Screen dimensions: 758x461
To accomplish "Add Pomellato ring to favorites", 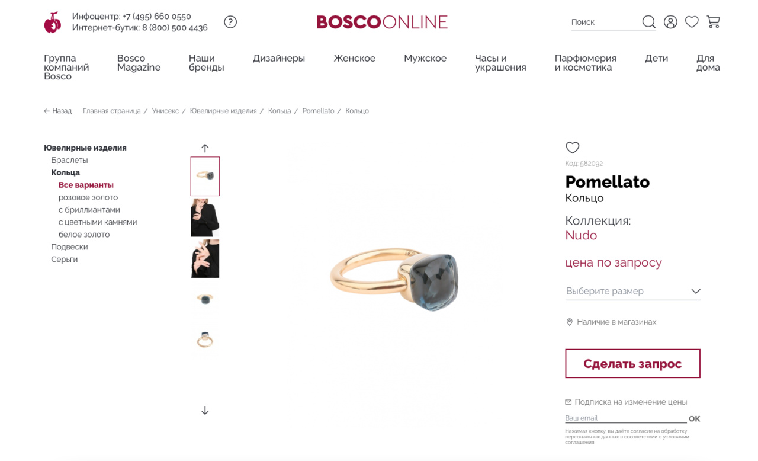I will [572, 148].
